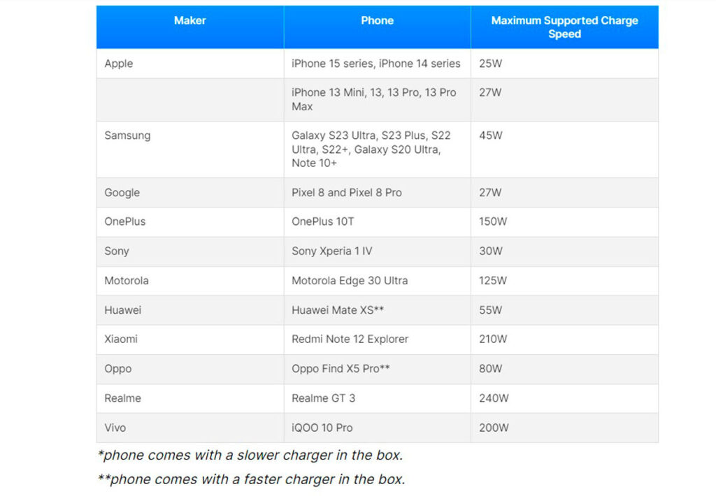Click the Maker column header
This screenshot has height=496, width=716.
pyautogui.click(x=189, y=21)
